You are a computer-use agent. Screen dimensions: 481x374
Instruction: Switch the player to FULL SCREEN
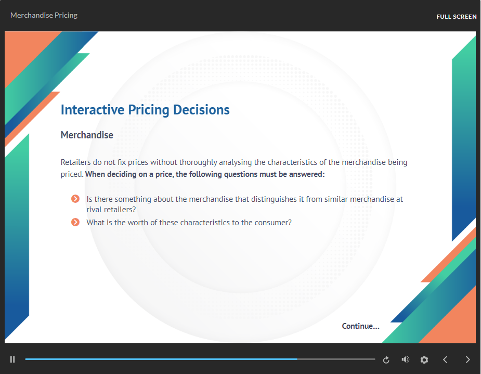pyautogui.click(x=456, y=17)
